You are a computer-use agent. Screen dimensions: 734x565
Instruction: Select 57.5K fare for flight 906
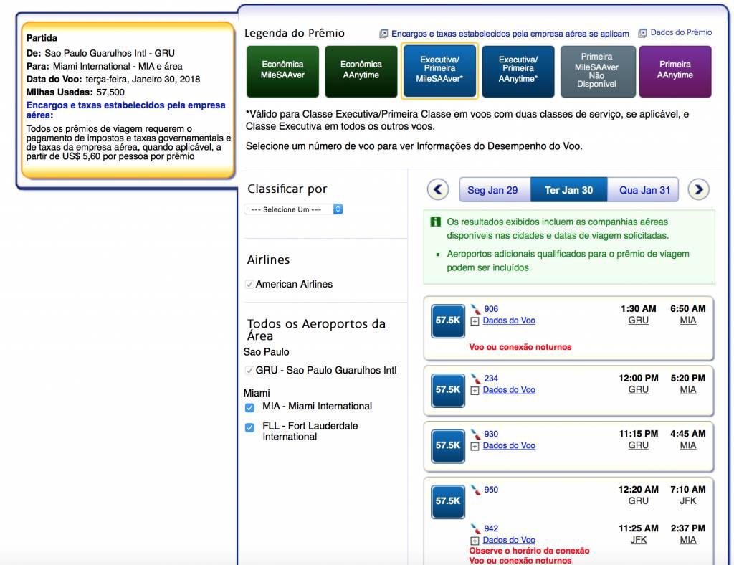(x=448, y=321)
